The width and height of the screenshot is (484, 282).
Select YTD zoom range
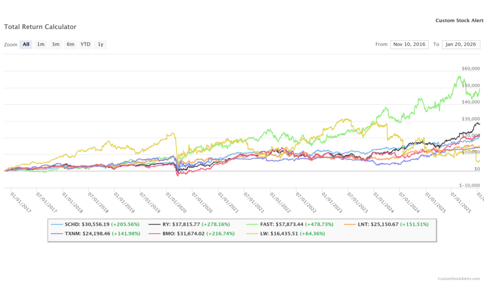[85, 44]
